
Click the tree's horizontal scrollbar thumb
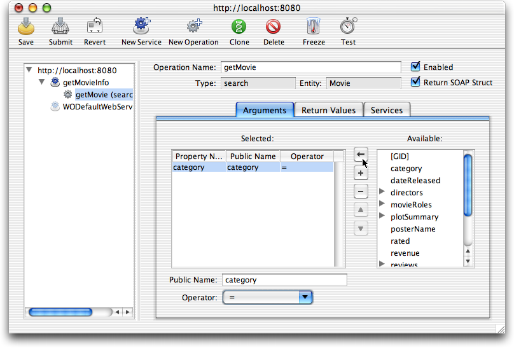click(60, 312)
